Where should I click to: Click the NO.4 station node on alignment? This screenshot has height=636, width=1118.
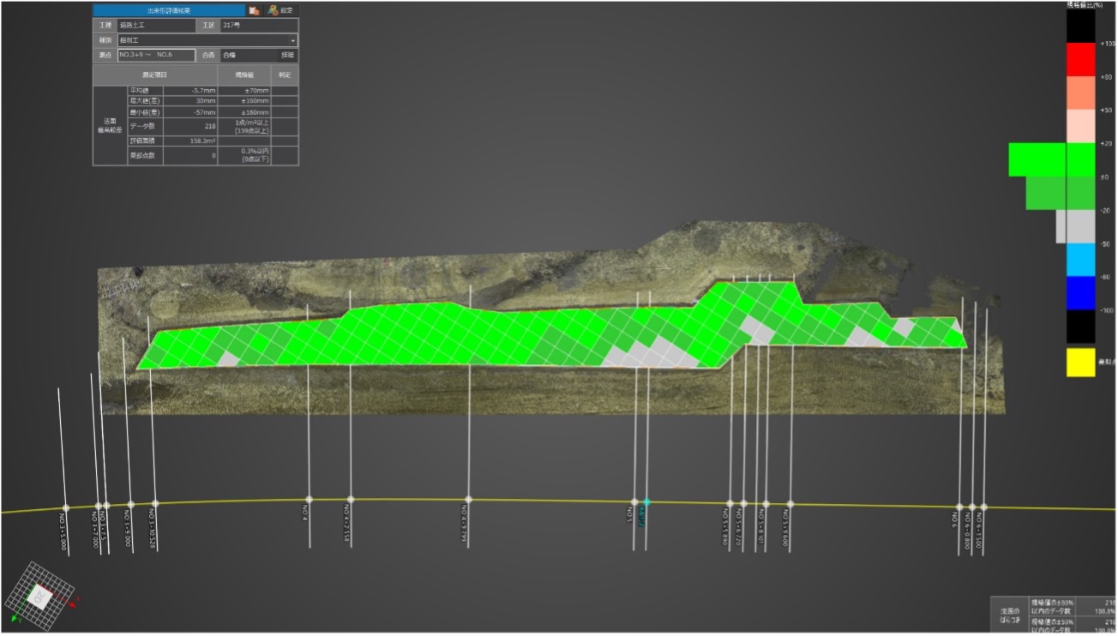309,499
